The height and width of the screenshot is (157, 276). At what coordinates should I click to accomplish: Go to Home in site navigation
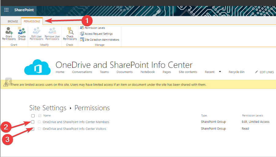click(60, 72)
